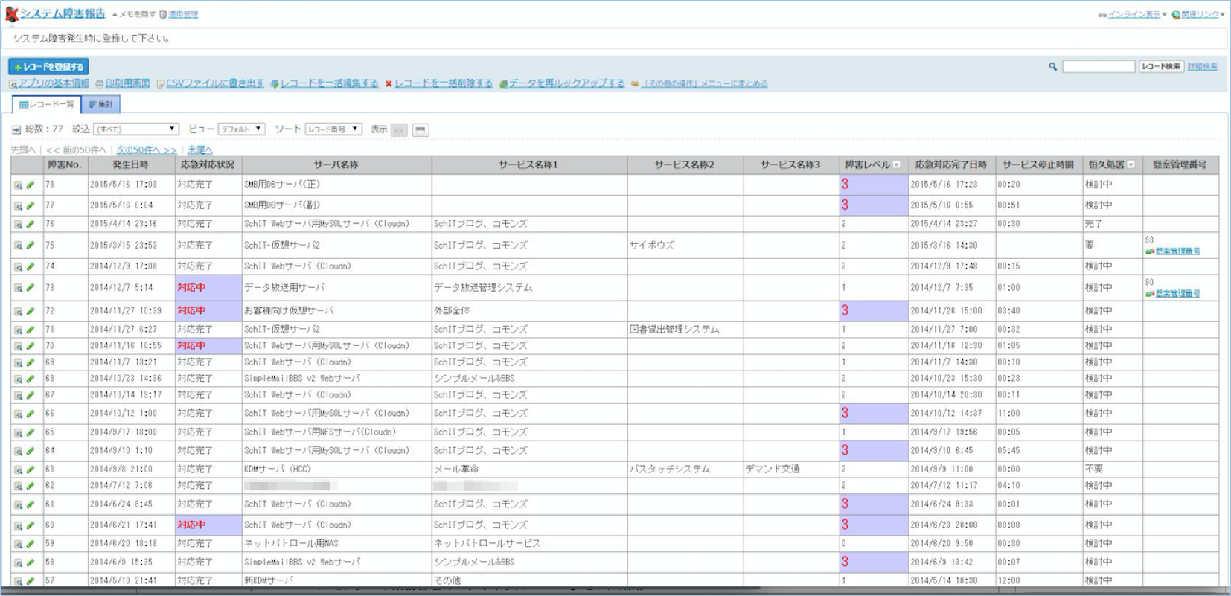Open detail magnifier icon for record 75
The height and width of the screenshot is (596, 1231).
(18, 246)
